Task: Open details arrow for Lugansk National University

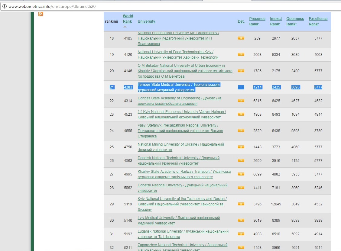Action: [x=241, y=234]
